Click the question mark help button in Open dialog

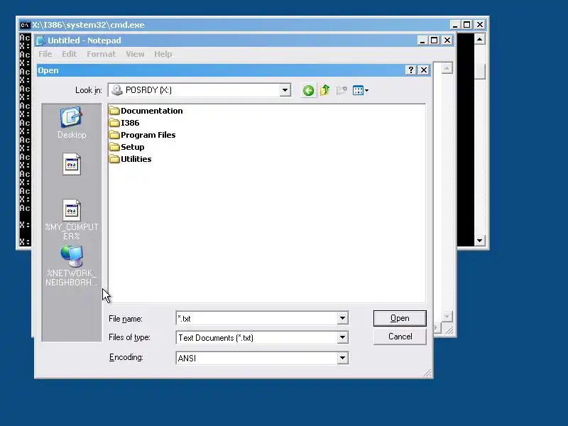coord(410,70)
